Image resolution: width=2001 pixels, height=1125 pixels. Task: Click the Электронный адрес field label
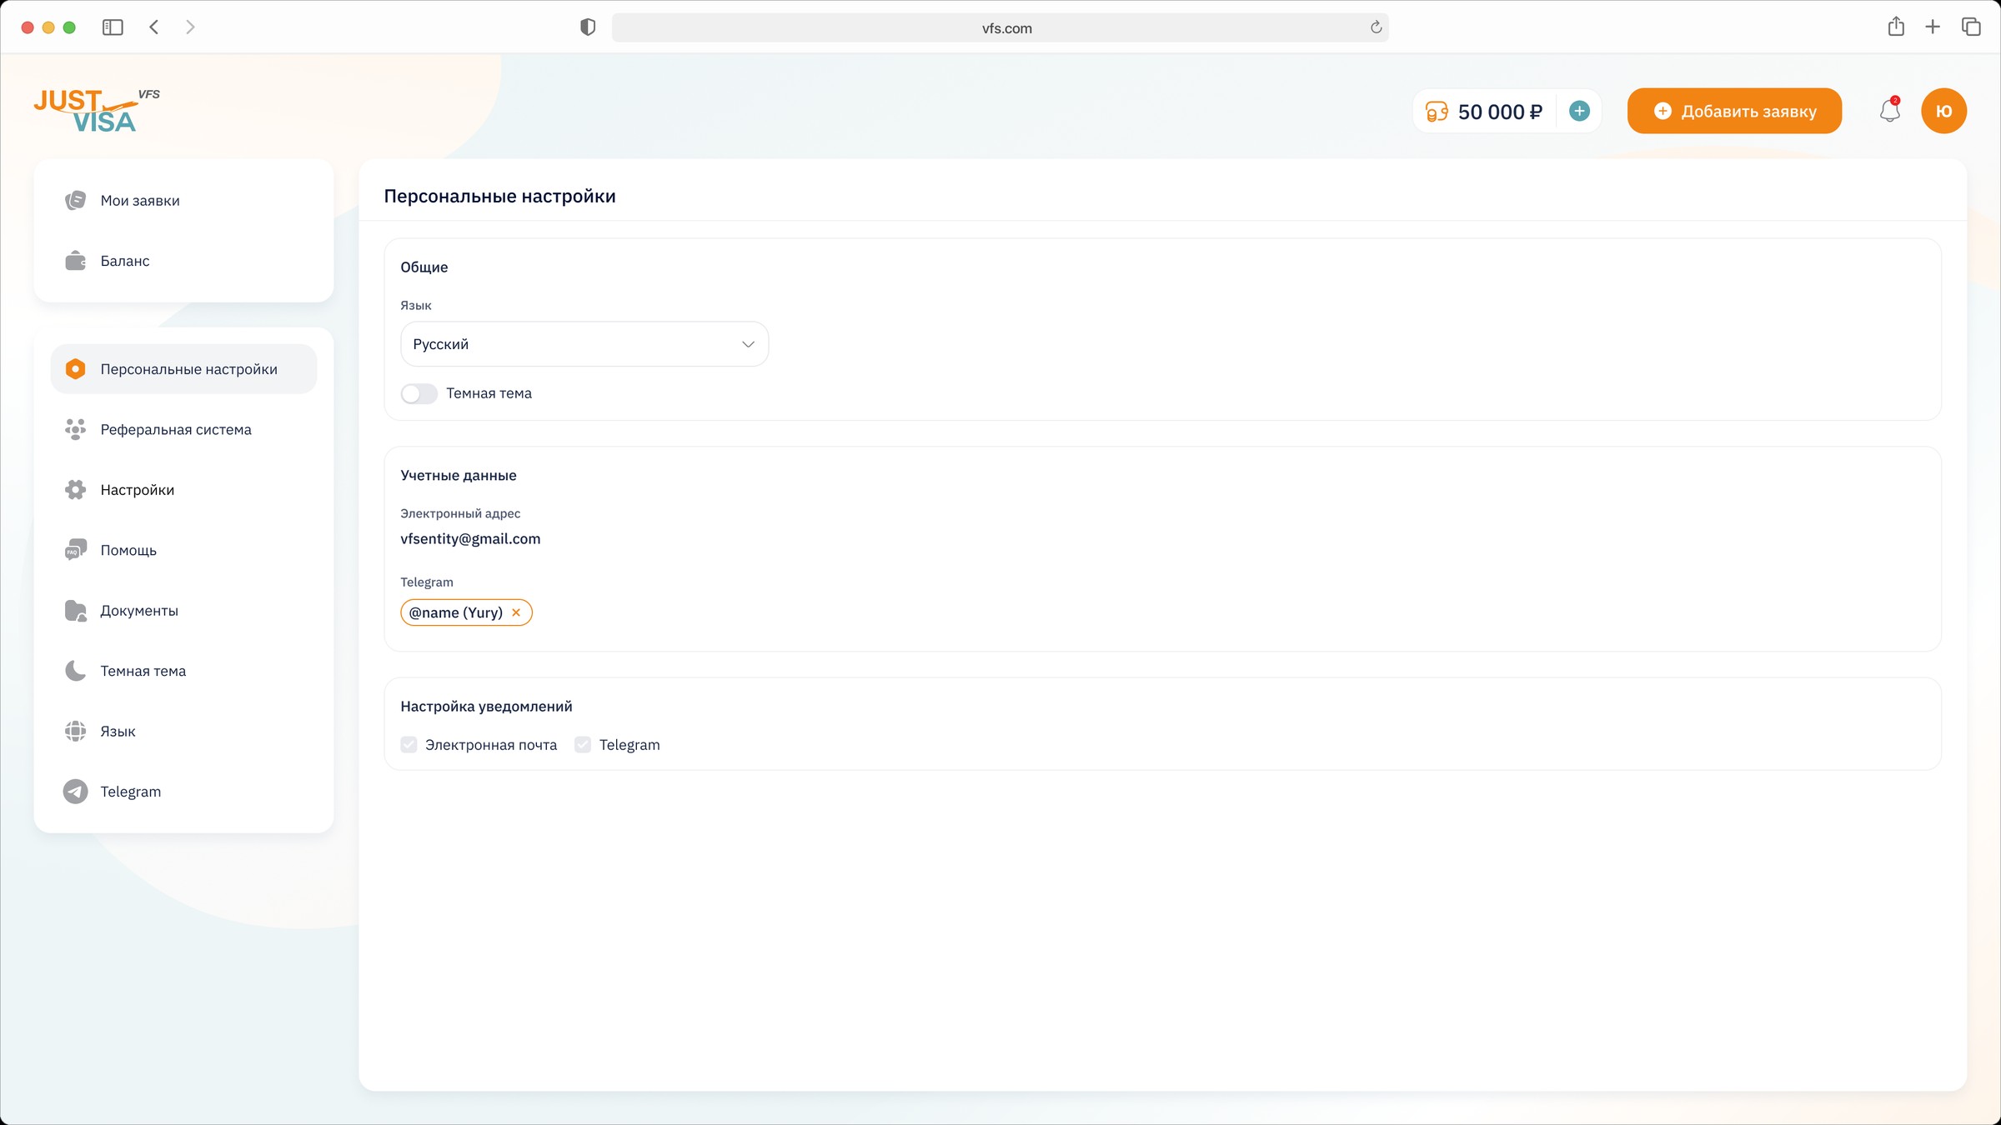460,514
